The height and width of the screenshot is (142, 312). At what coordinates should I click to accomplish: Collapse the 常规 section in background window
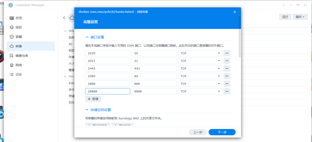(65, 31)
